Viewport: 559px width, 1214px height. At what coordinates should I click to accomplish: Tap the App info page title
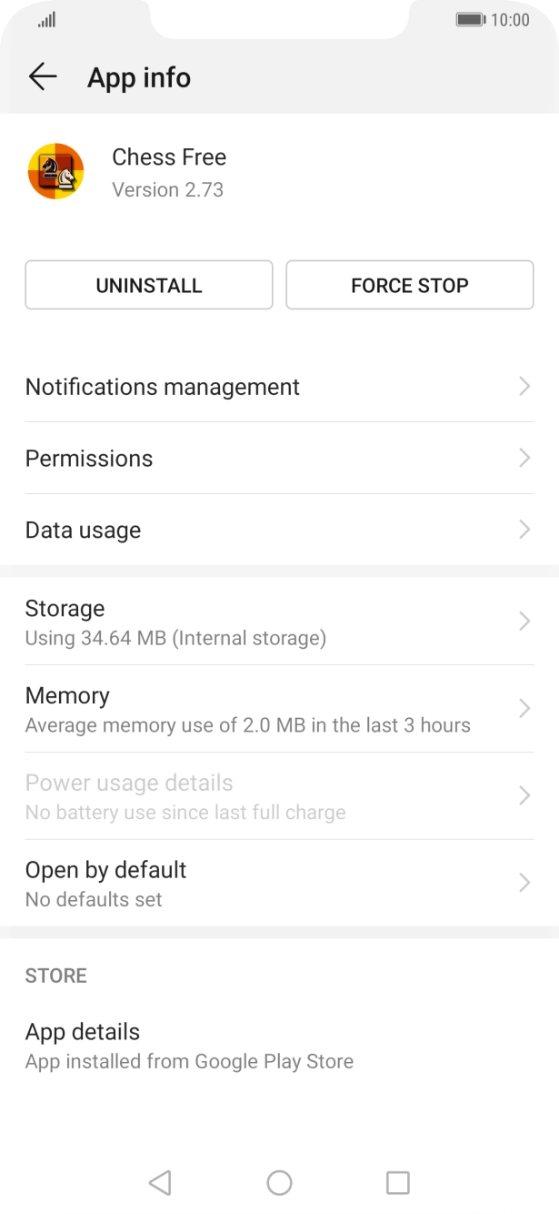tap(139, 78)
